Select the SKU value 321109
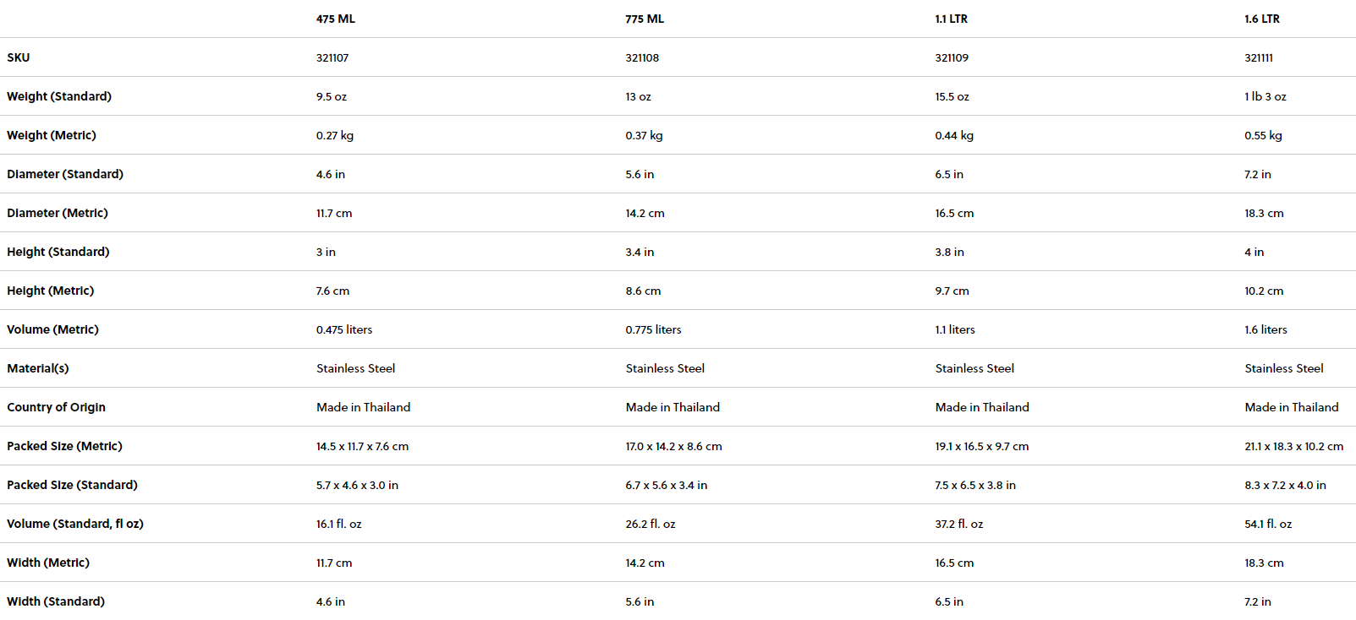Screen dimensions: 1356x620 point(952,57)
